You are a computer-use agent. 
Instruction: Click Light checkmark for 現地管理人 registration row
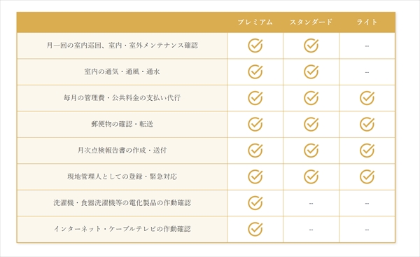[x=367, y=176]
